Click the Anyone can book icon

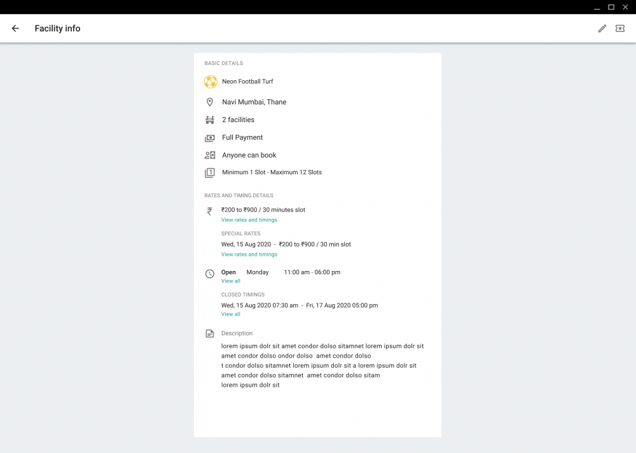[210, 155]
